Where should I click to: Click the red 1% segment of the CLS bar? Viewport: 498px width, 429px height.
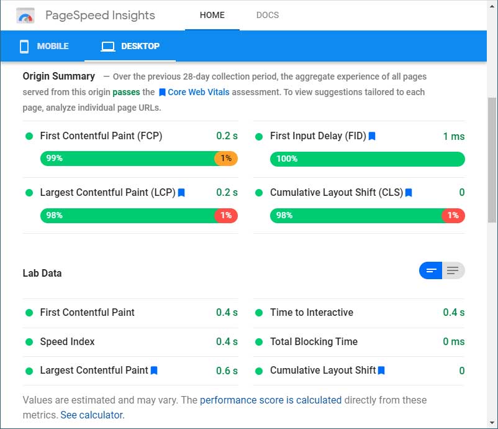[453, 216]
